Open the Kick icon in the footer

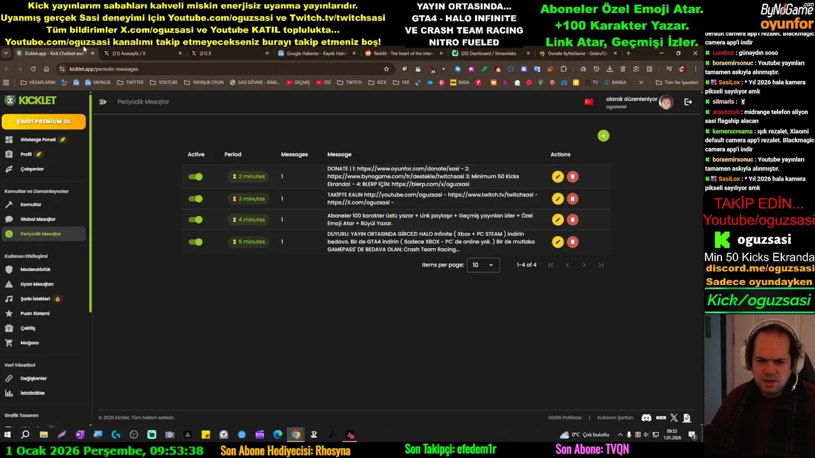(x=661, y=418)
